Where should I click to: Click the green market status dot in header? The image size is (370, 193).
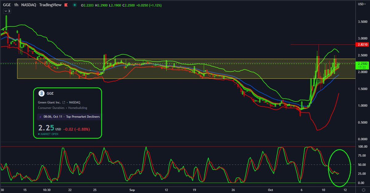click(75, 6)
